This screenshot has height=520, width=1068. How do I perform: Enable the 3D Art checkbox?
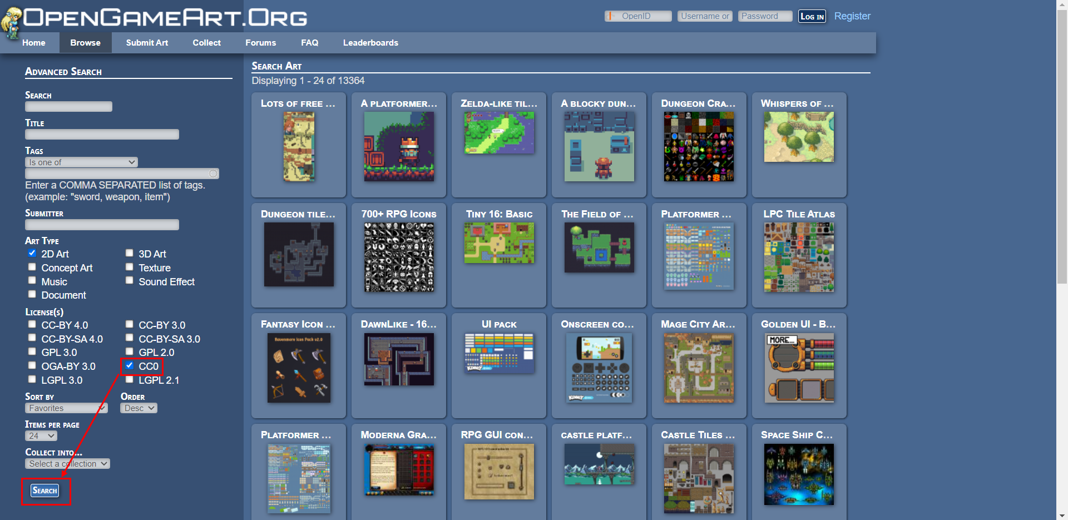click(x=130, y=253)
